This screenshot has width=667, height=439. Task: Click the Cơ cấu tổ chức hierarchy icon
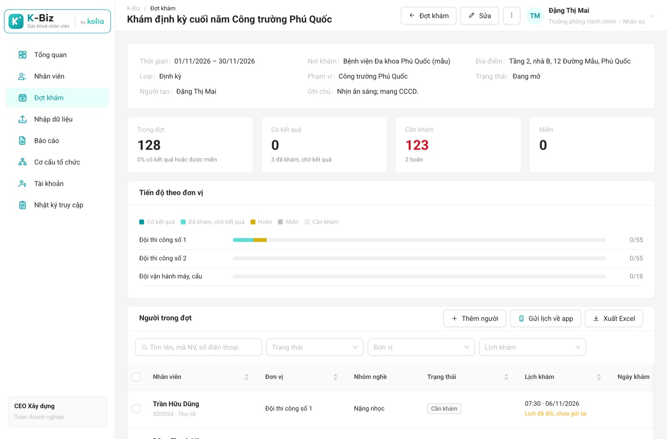23,162
